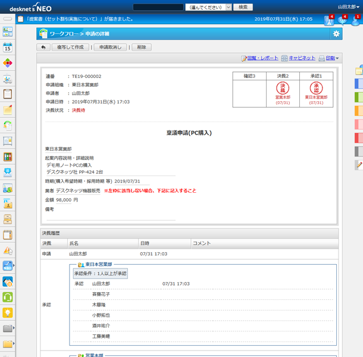Screen dimensions: 363x357
Task: Click the ワークフロー breadcrumb link
Action: click(x=62, y=34)
